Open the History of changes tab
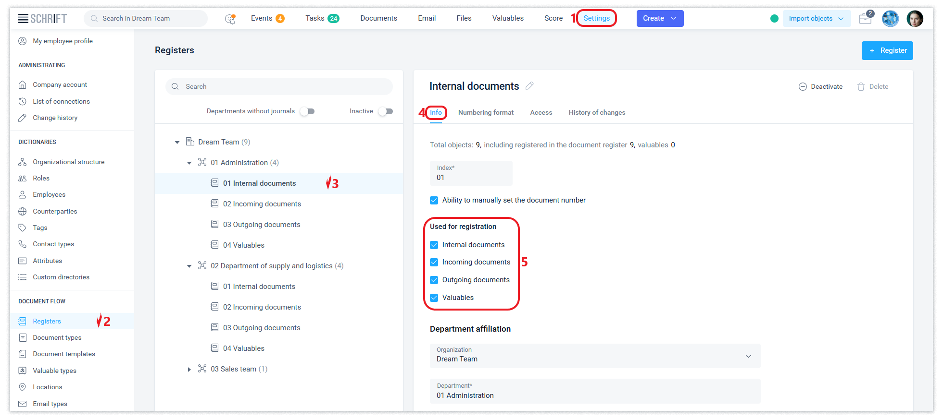 (597, 113)
